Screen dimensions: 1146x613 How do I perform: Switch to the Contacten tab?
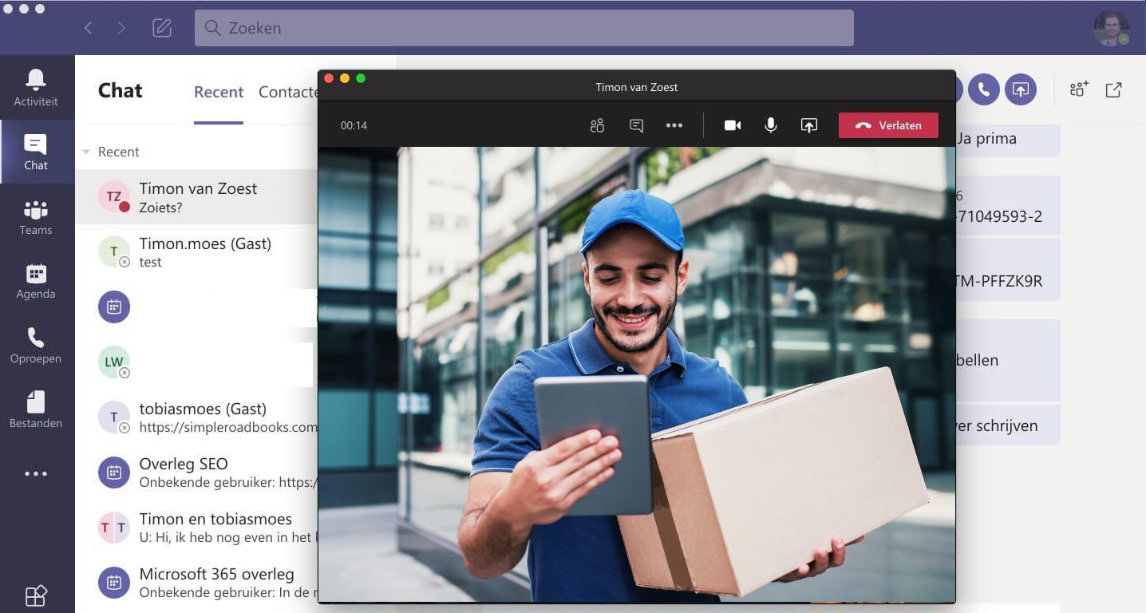point(289,91)
